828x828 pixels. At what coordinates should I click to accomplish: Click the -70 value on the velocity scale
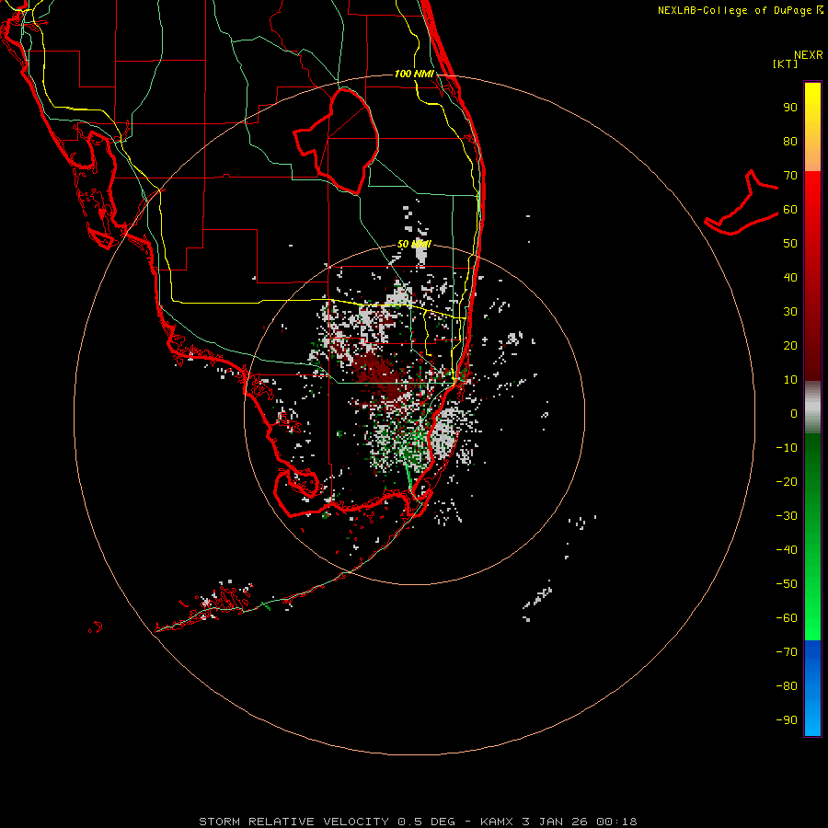[x=787, y=651]
